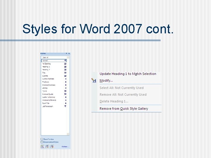Image resolution: width=211 pixels, height=158 pixels.
Task: Click the styles list scroll-down arrow
Action: tap(68, 134)
